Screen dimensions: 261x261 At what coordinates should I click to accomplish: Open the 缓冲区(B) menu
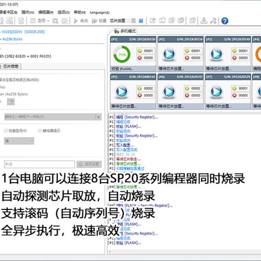[x=8, y=12]
